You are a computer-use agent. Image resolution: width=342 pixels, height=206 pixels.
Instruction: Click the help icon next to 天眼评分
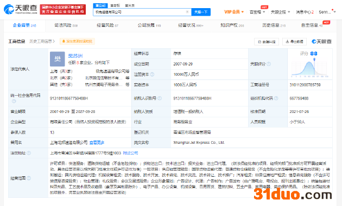pos(269,64)
